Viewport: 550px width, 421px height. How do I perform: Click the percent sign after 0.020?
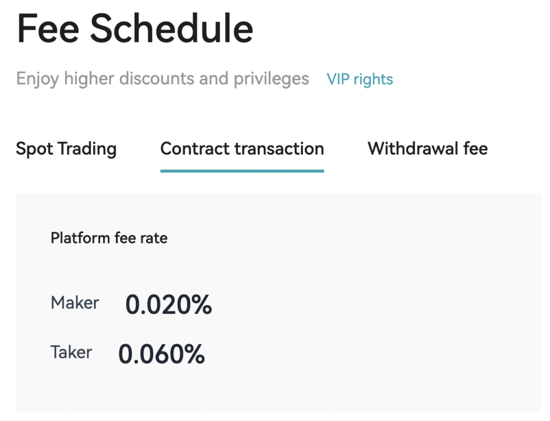pyautogui.click(x=201, y=305)
